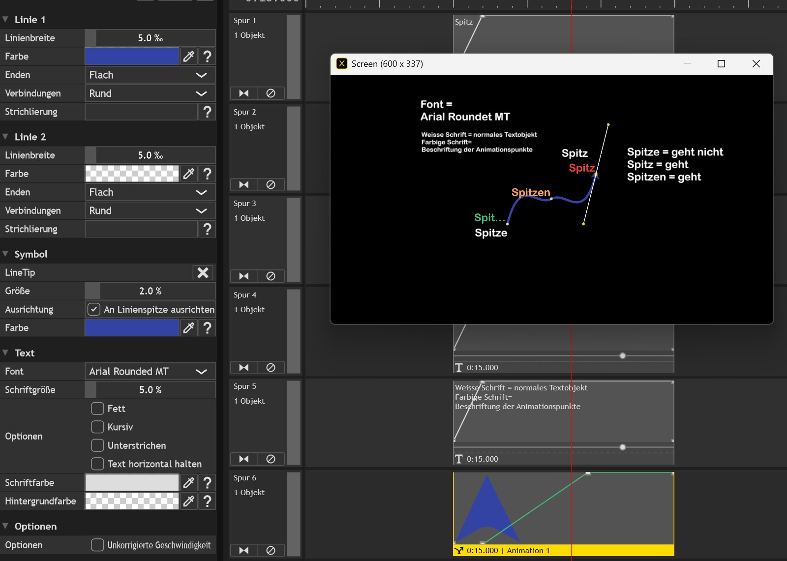Image resolution: width=787 pixels, height=561 pixels.
Task: Open the transparent Hintergrundfarbe swatch
Action: 132,501
